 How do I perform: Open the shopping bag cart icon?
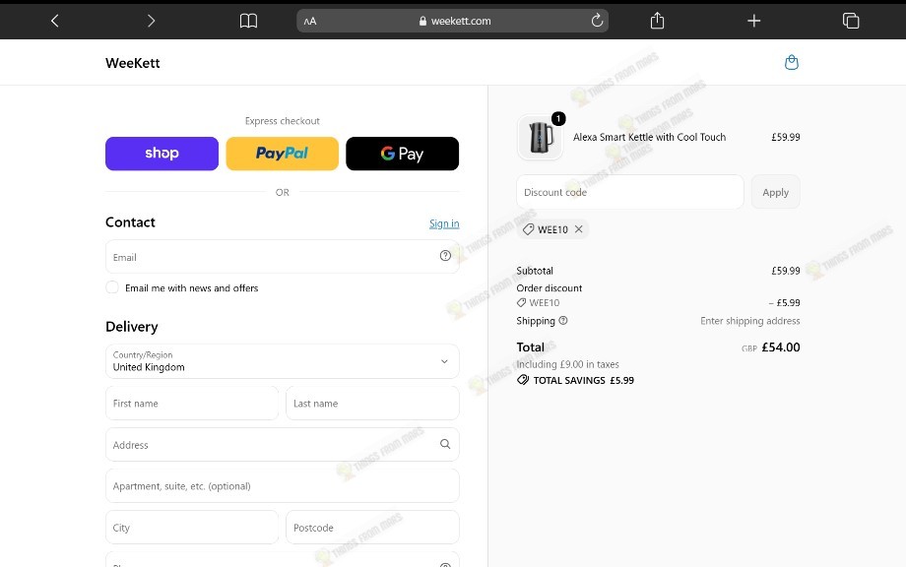792,62
